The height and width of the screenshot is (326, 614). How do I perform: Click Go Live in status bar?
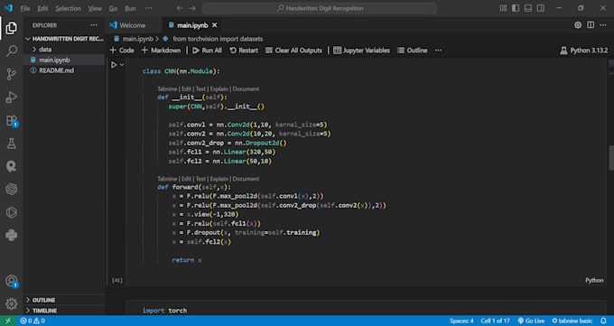pos(531,321)
